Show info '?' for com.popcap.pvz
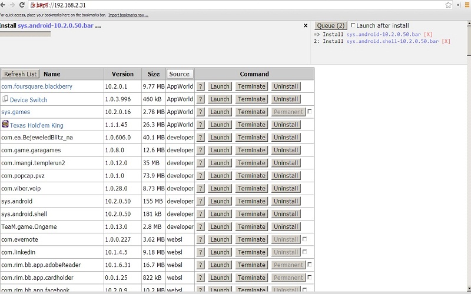The height and width of the screenshot is (294, 471). 200,176
